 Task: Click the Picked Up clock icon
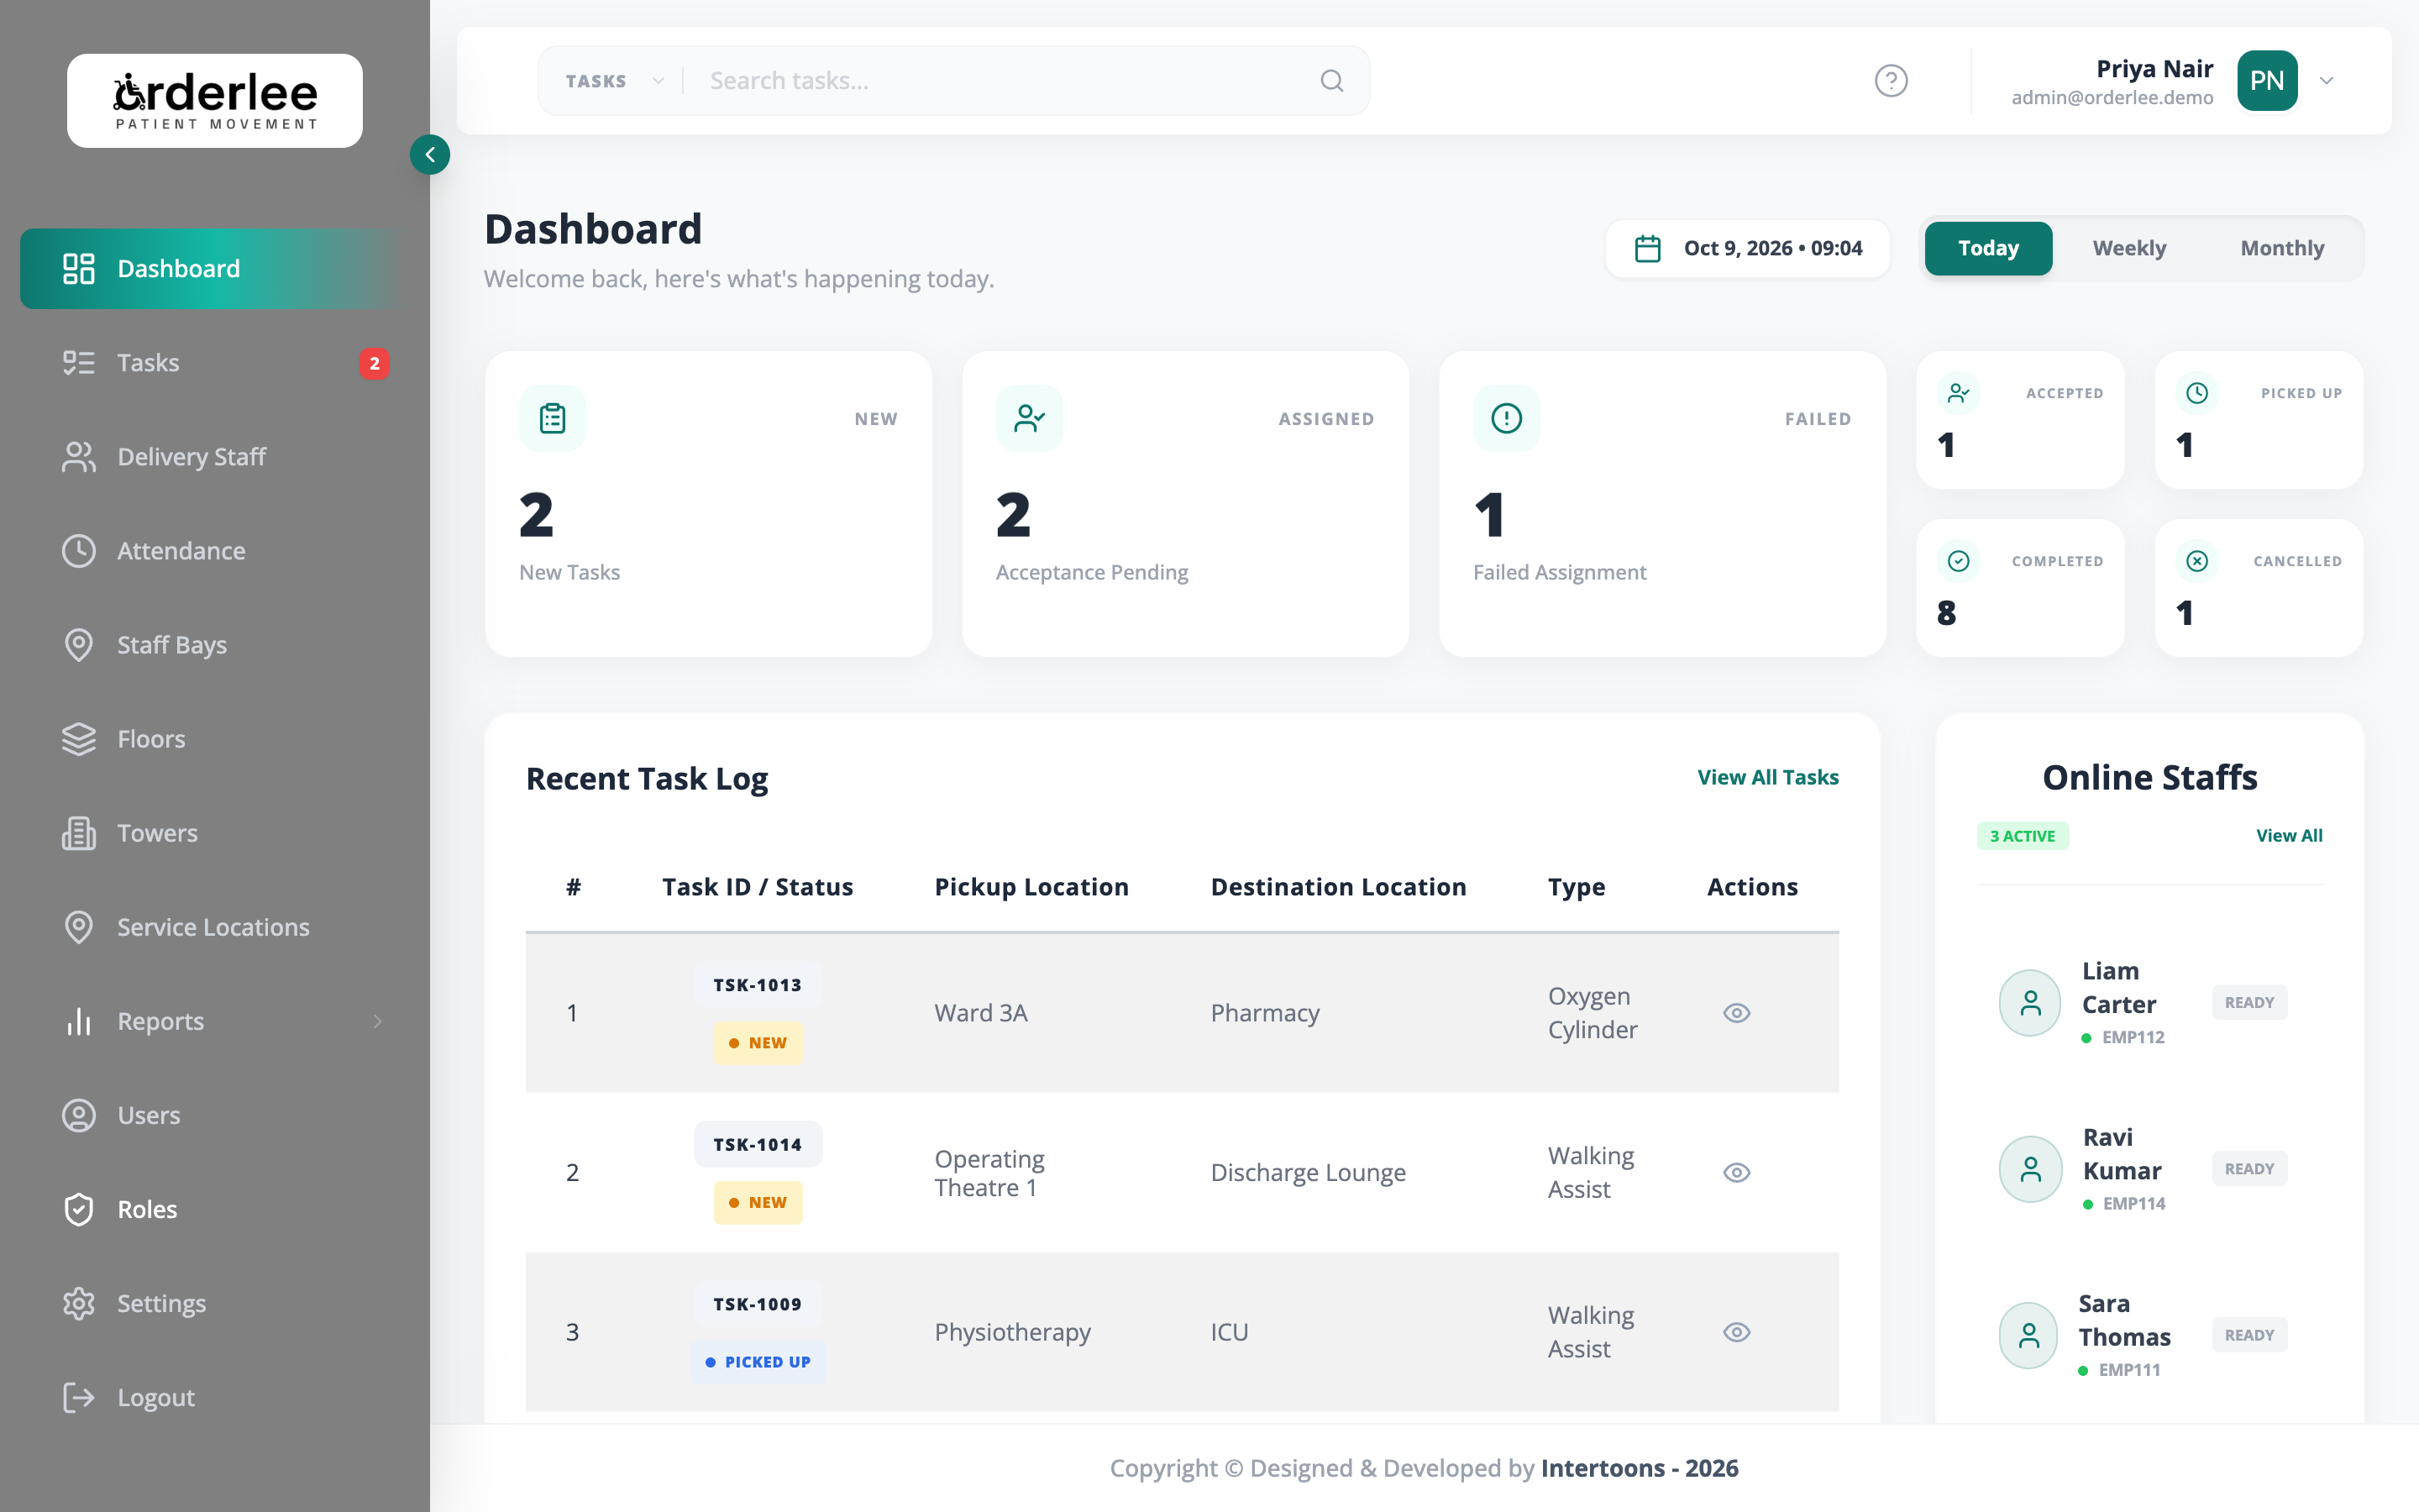point(2197,393)
